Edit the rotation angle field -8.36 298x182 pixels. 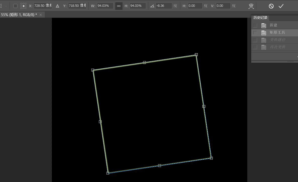[164, 6]
